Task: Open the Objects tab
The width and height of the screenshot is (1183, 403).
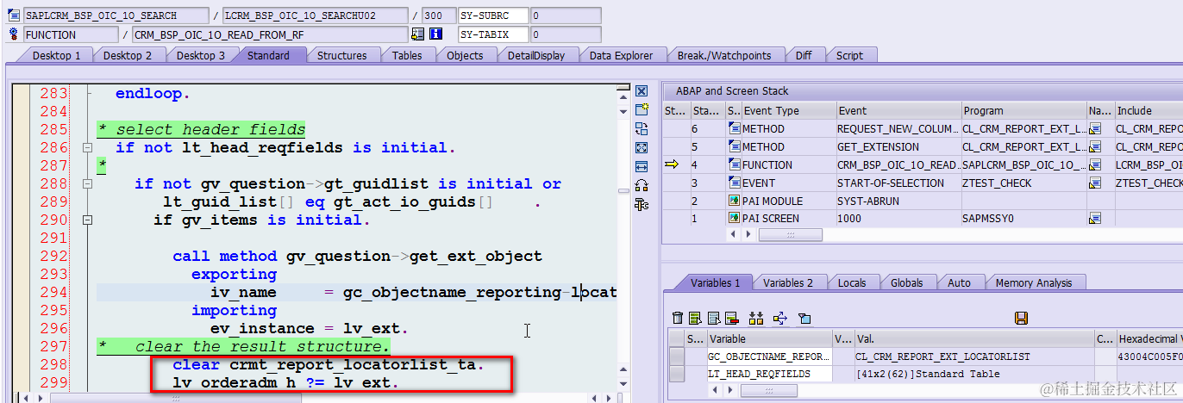Action: click(465, 55)
